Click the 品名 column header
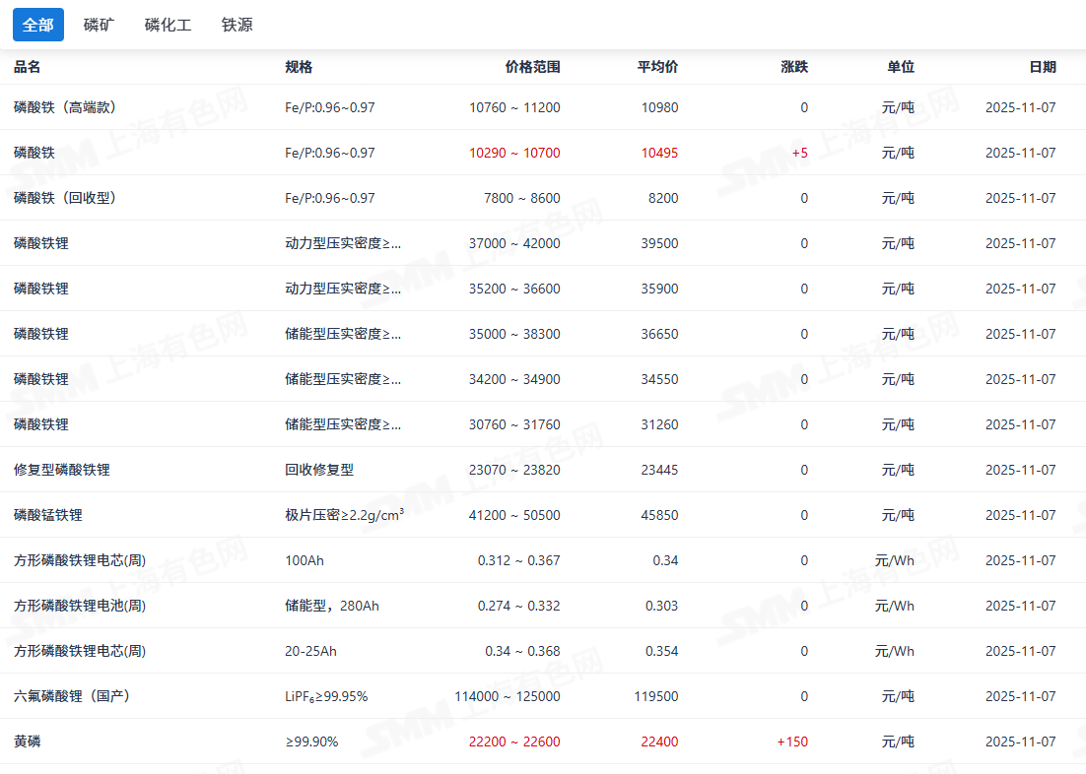1086x774 pixels. click(28, 67)
